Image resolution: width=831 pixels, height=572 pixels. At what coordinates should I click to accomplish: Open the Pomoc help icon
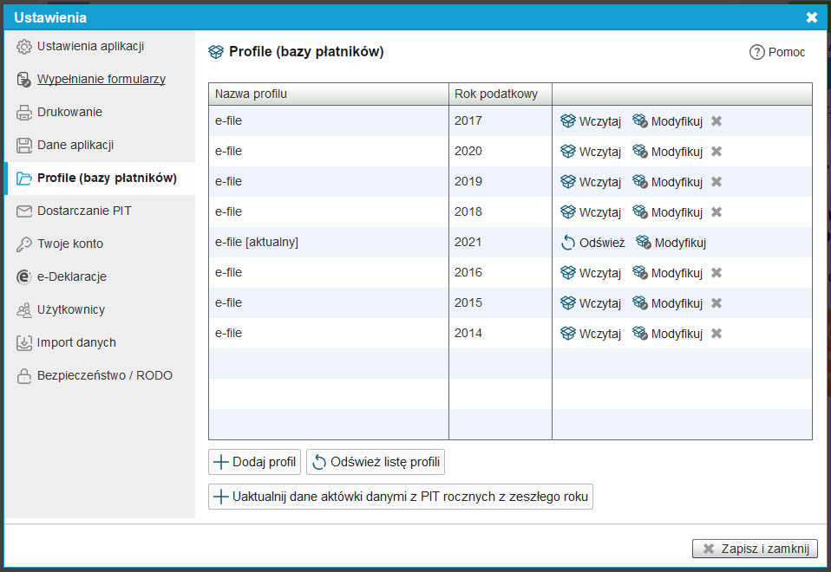coord(756,52)
